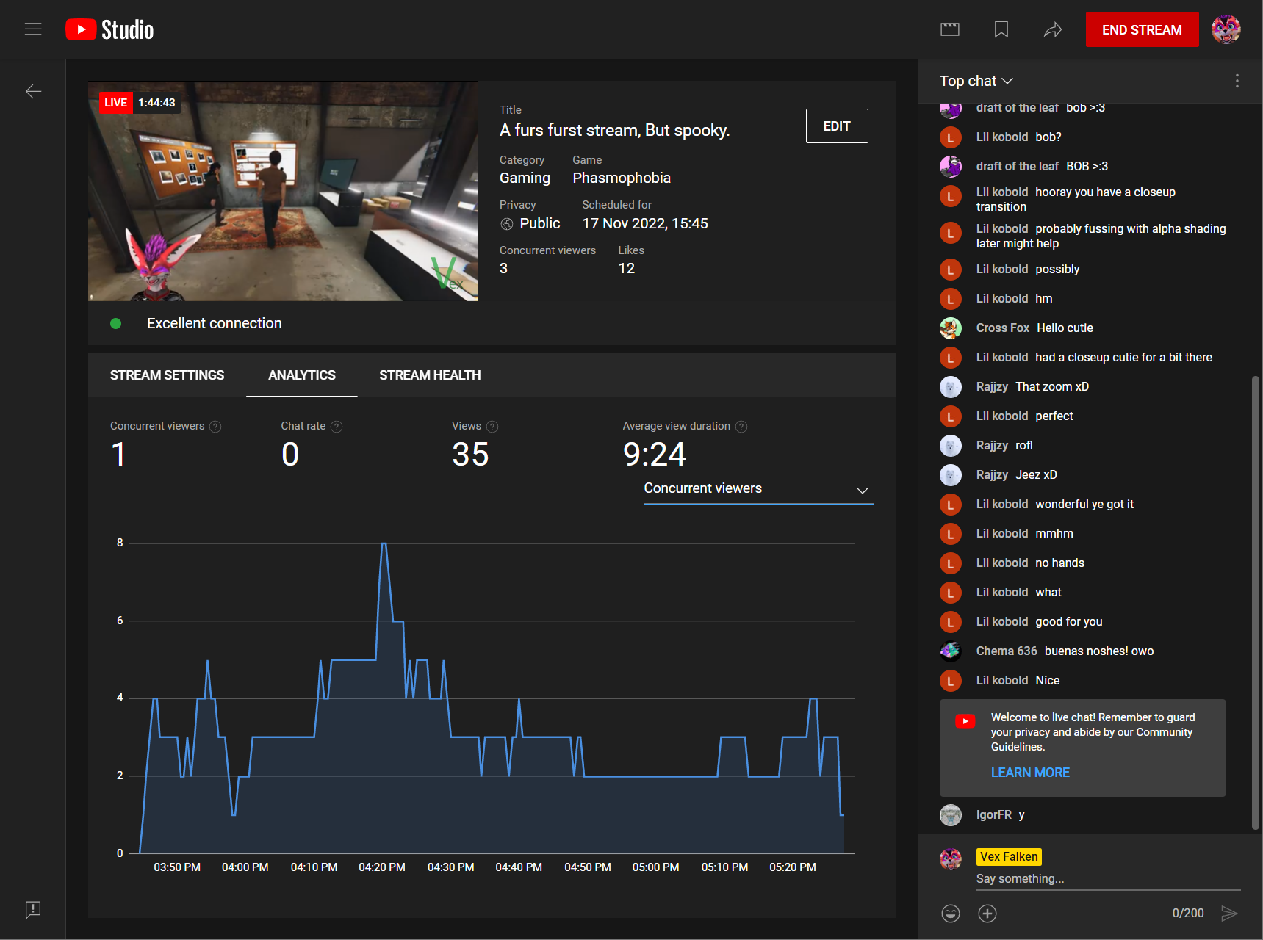Screen dimensions: 1263x940
Task: Click the create clip clapperboard icon
Action: (950, 29)
